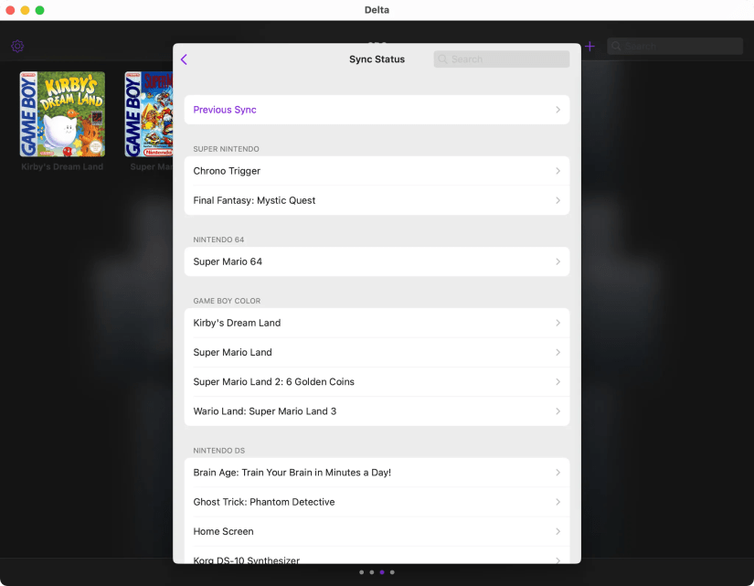Open Korg DS-10 Synthesizer row
This screenshot has width=754, height=586.
coord(377,555)
